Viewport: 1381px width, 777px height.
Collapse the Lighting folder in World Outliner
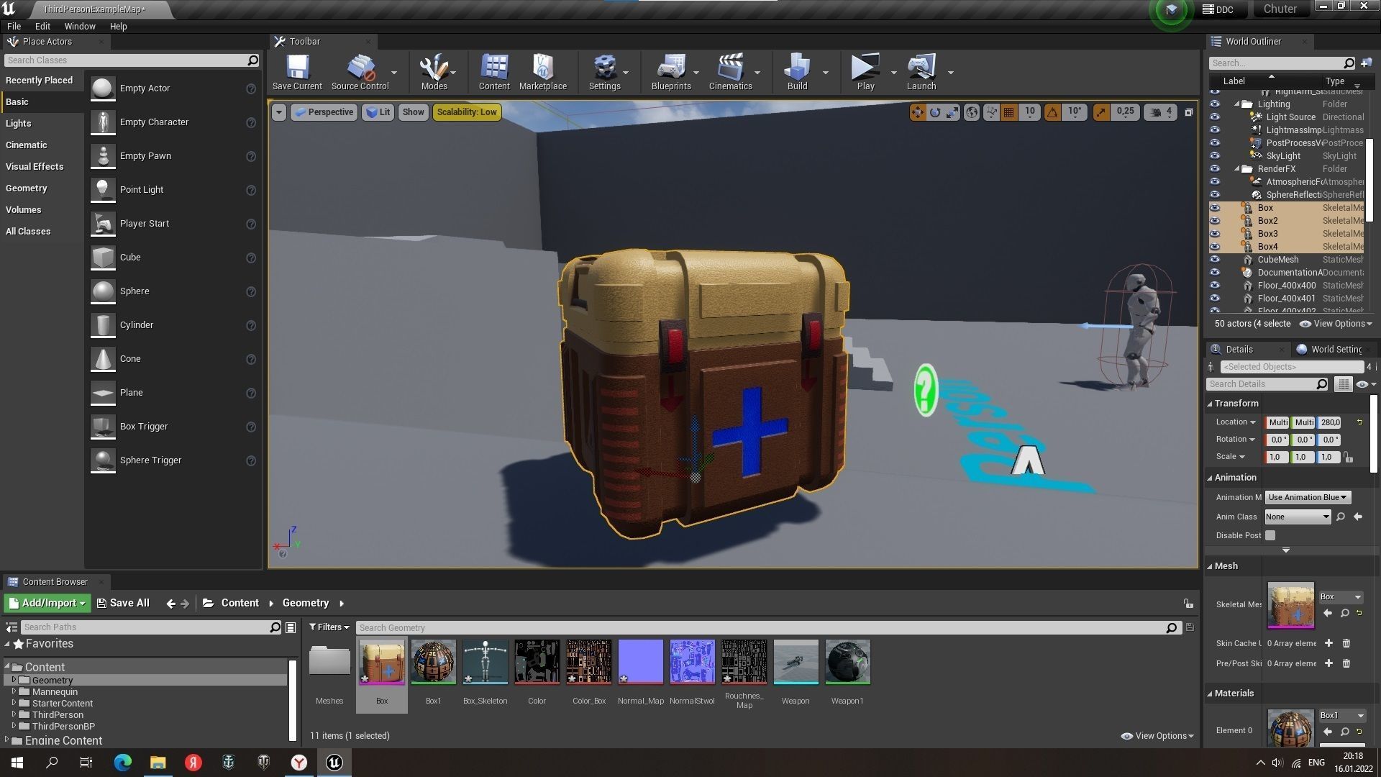click(1237, 104)
